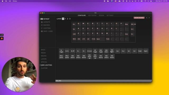Choose the RGB Mode K keycode
Viewport: 169px width, 95px height.
(x=101, y=57)
